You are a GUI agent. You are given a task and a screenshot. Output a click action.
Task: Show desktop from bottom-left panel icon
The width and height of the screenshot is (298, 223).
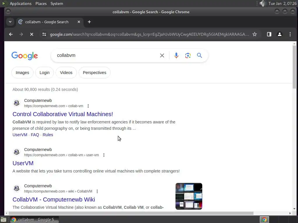tap(3, 220)
